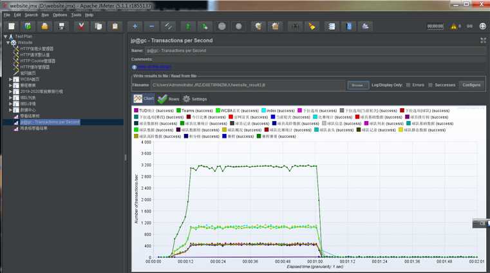The image size is (490, 273).
Task: Click the rightmost plugins manager toolbar icon
Action: (365, 26)
